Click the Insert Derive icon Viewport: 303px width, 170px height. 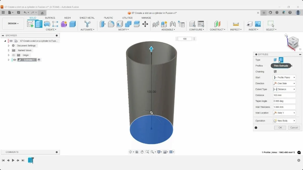pos(249,24)
